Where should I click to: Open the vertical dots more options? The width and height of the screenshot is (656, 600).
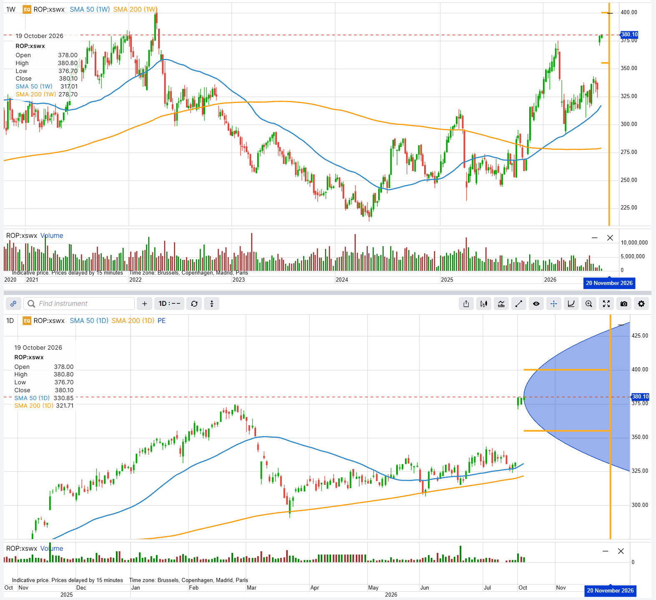click(212, 304)
